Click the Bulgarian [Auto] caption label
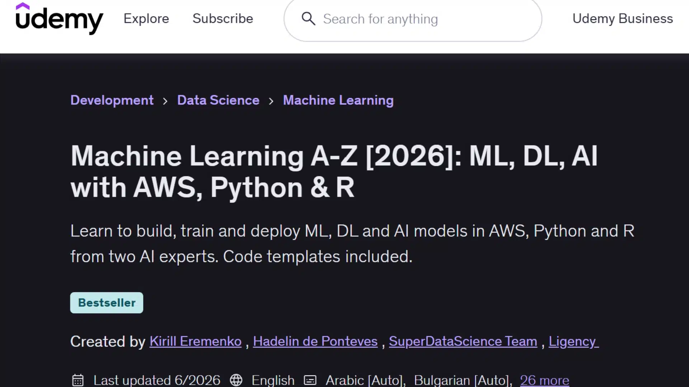 tap(463, 380)
